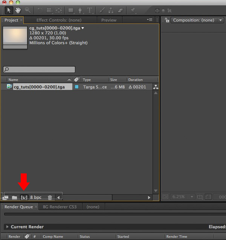The height and width of the screenshot is (240, 226).
Task: Switch to the Render Queue tab
Action: tap(18, 207)
